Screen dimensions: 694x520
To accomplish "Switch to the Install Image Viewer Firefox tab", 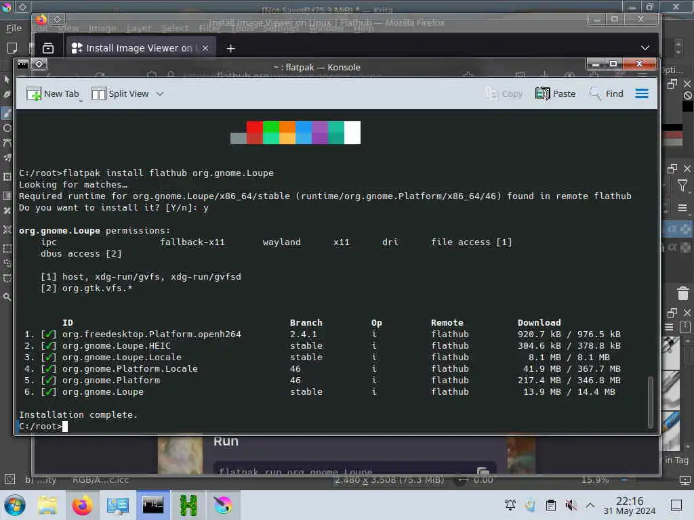I will click(x=141, y=48).
